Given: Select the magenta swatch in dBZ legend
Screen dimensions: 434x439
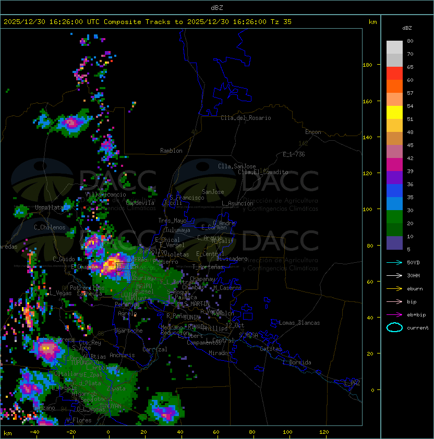Looking at the screenshot, I should tap(394, 165).
